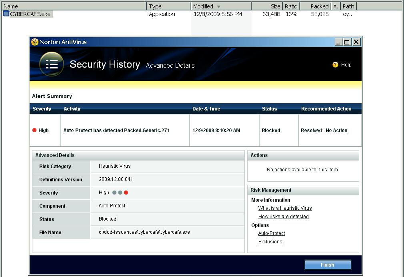Open Help via the question mark icon
The width and height of the screenshot is (404, 277).
click(x=335, y=65)
